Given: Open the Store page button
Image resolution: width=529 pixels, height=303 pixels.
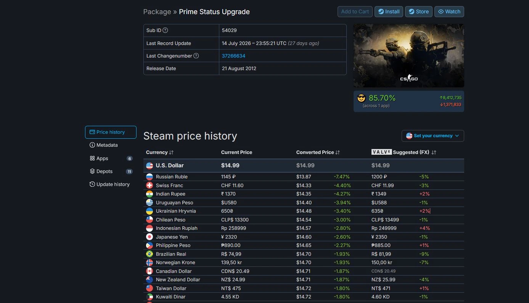Looking at the screenshot, I should pos(419,11).
